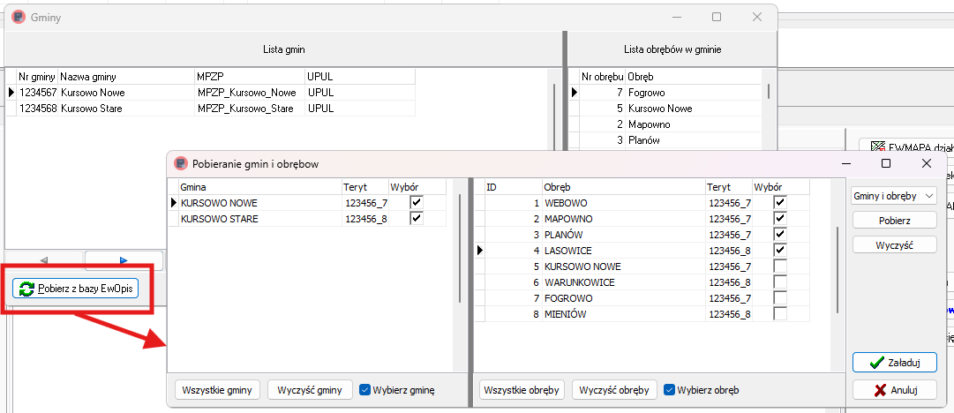Select MIENIÓW row in obręb grid
Screen dimensions: 954x413
click(x=642, y=314)
